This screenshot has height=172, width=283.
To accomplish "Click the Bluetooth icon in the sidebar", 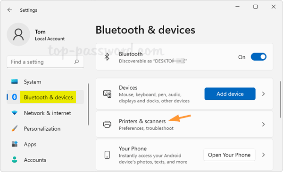I will [15, 97].
